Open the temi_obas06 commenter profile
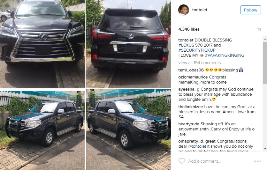Screen dimensions: 267x170 191,70
